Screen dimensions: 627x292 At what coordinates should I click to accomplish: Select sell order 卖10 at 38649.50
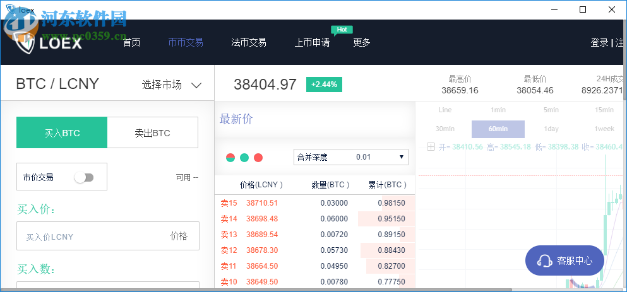click(x=314, y=282)
